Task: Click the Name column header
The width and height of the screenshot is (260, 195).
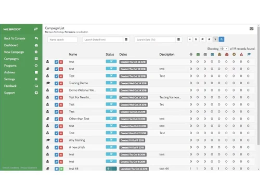Action: pyautogui.click(x=73, y=55)
